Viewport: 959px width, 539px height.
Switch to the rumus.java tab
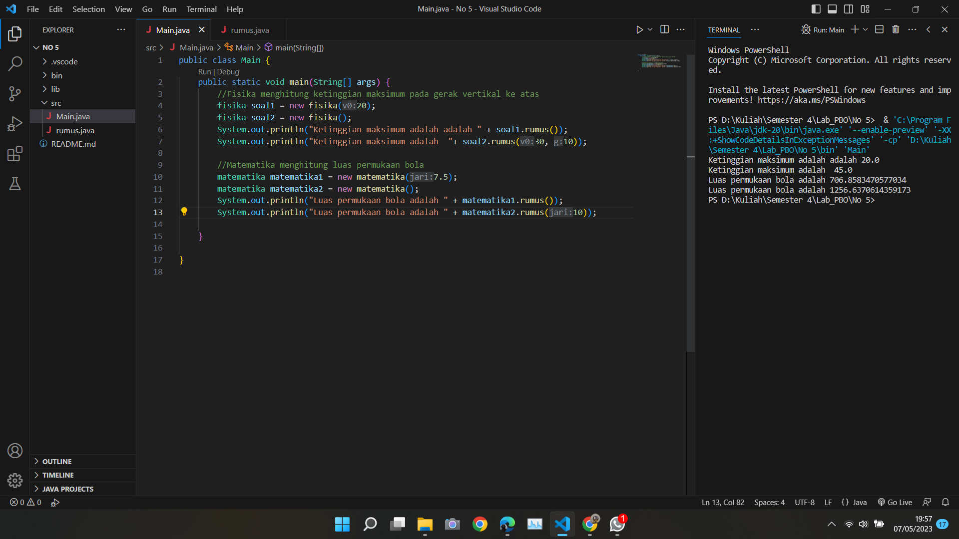pyautogui.click(x=249, y=30)
